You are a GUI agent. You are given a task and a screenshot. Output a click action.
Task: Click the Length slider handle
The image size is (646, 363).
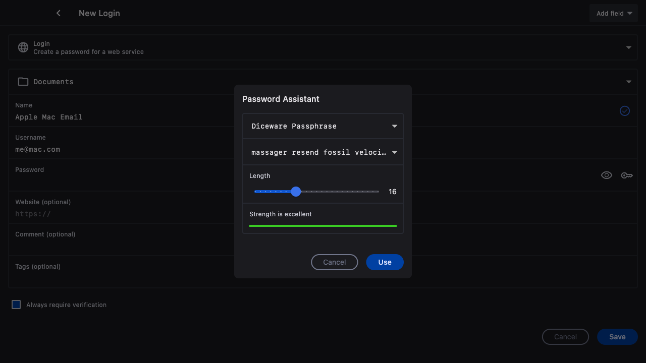click(x=296, y=192)
